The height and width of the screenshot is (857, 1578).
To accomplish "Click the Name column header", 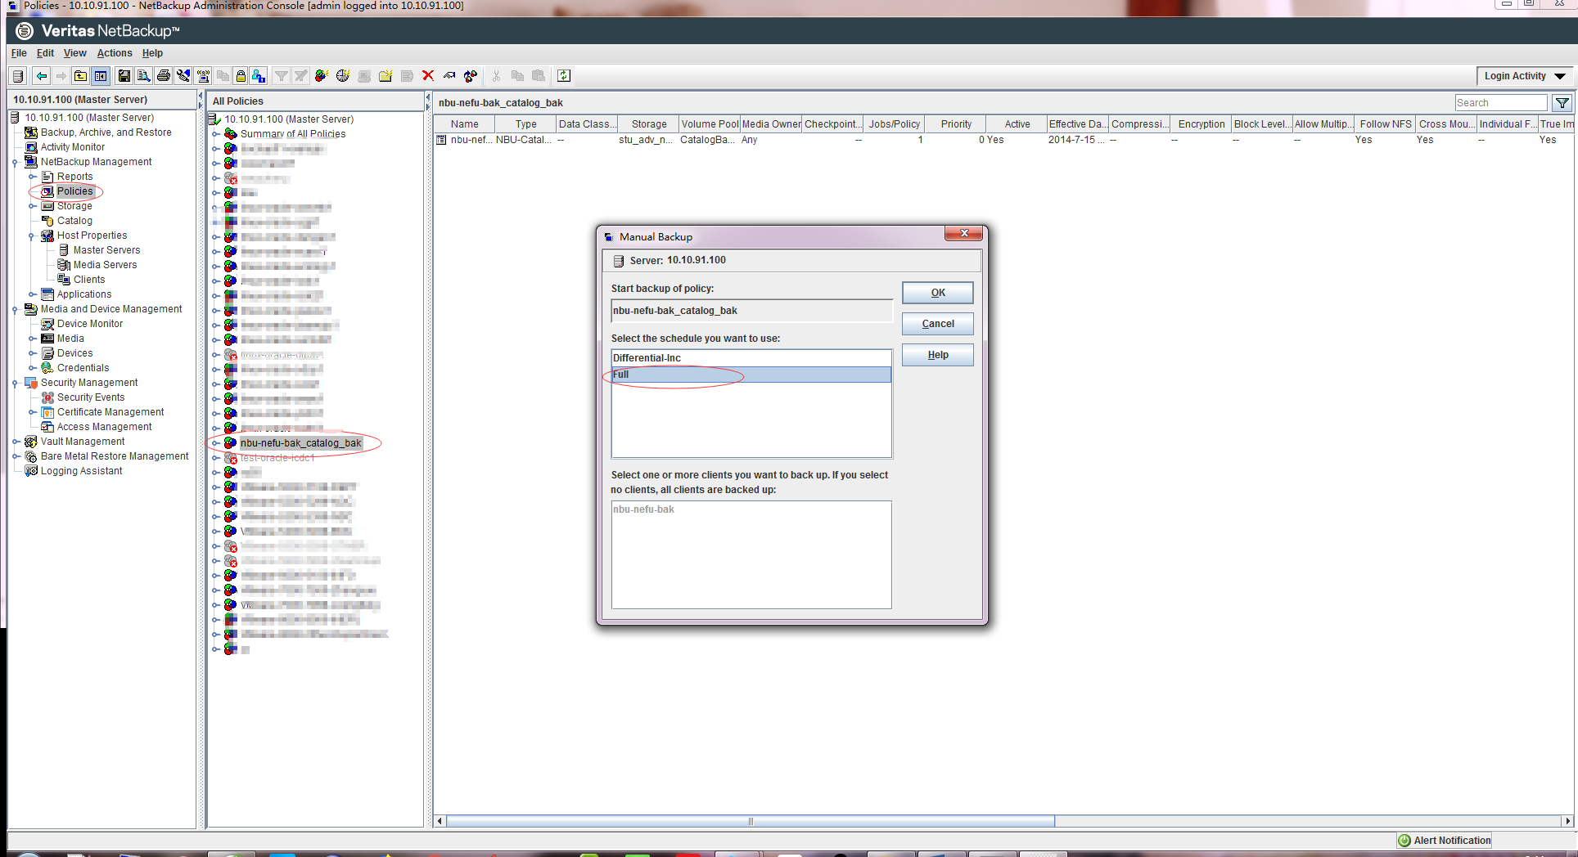I will [x=464, y=124].
